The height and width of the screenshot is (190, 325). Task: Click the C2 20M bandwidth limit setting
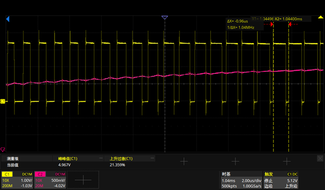pyautogui.click(x=39, y=186)
